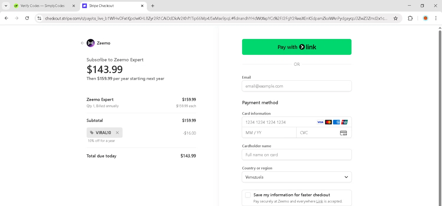
Task: Click the Mastercard icon
Action: tap(328, 122)
